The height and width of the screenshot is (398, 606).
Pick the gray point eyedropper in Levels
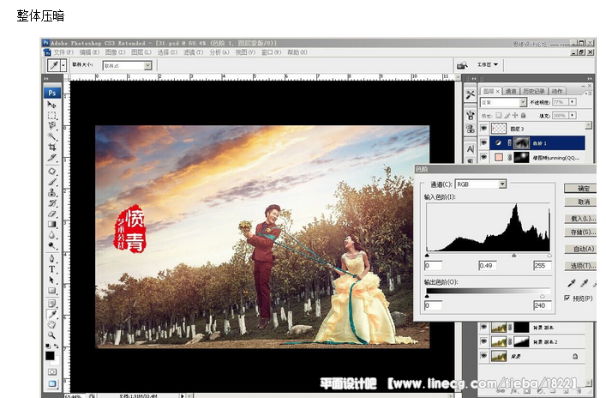584,284
